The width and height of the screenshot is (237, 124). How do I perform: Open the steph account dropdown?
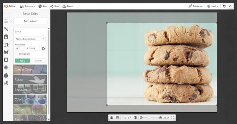coord(213,6)
